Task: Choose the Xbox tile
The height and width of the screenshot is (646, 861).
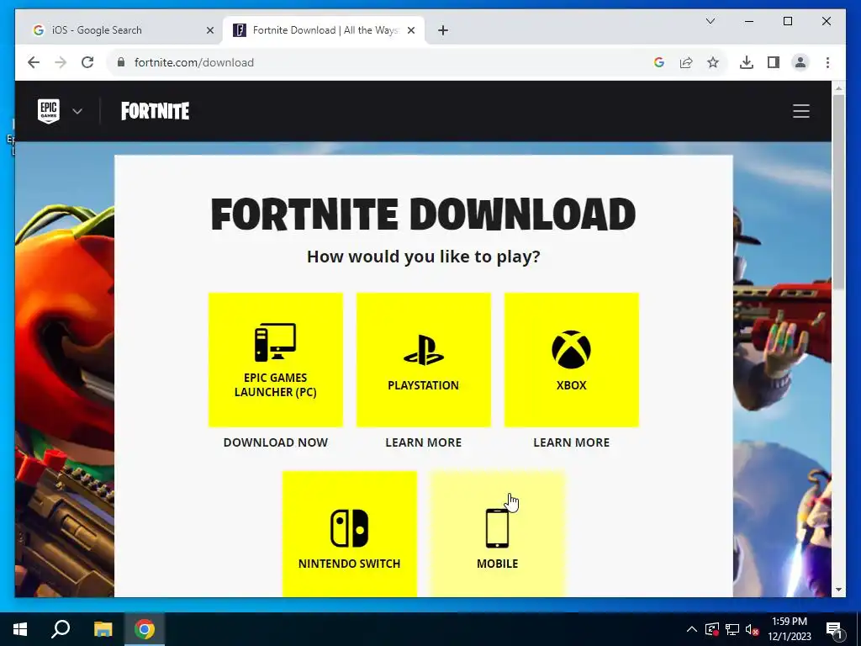Action: (572, 360)
